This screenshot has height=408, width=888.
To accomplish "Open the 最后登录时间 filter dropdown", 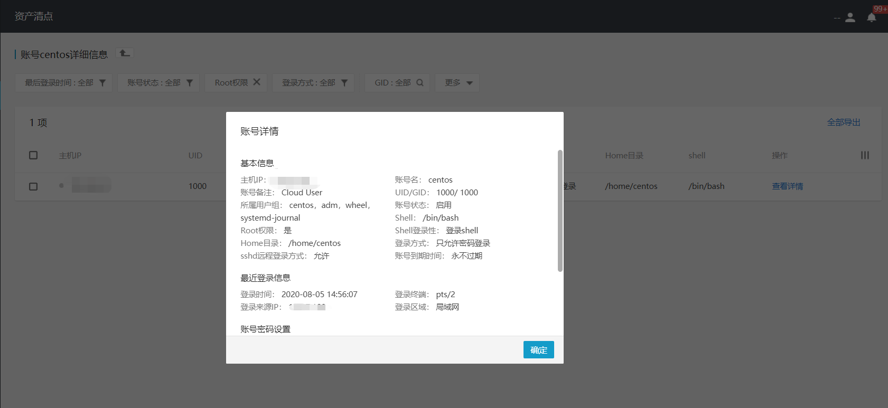I will (64, 83).
